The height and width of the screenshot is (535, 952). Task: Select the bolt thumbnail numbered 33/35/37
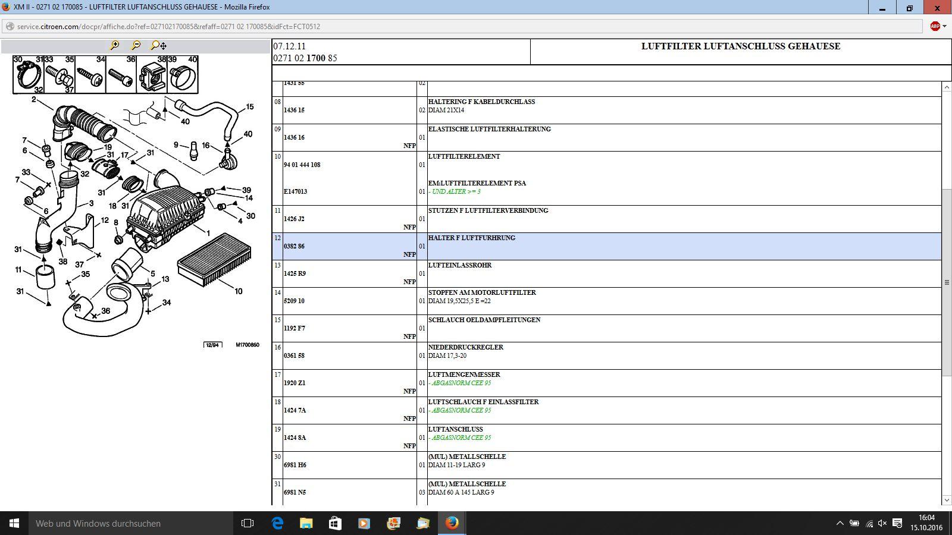point(59,74)
